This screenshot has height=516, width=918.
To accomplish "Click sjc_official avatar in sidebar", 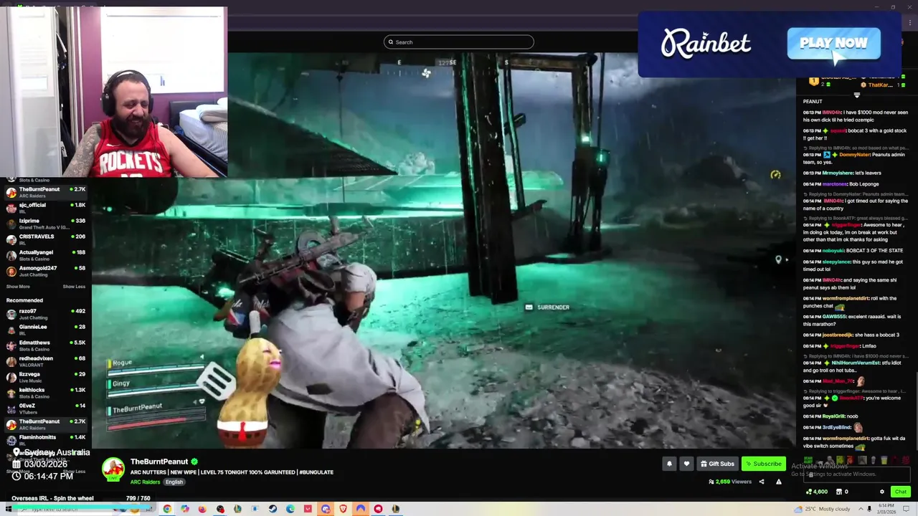I will 11,208.
